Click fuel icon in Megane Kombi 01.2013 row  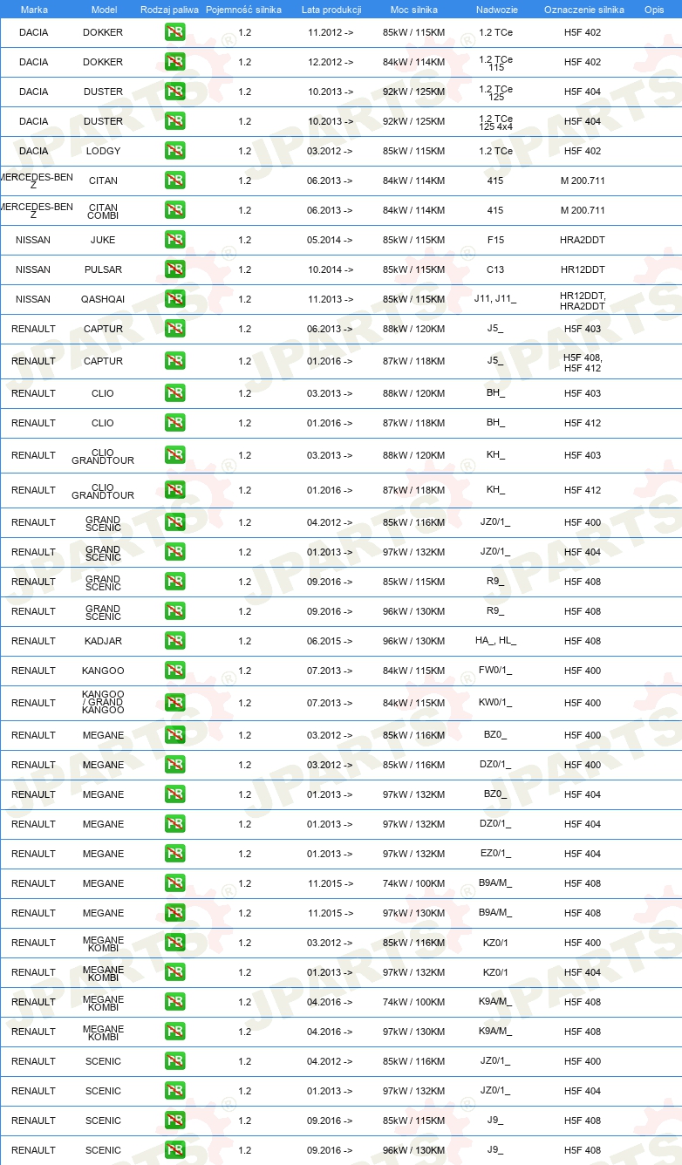174,972
